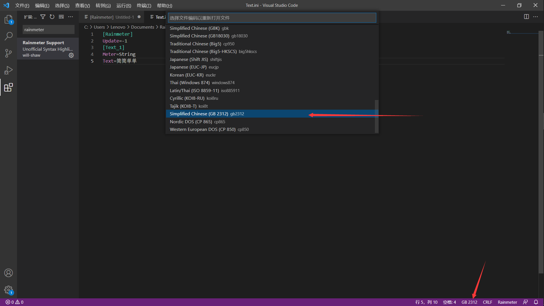
Task: Click 行 5, 列 10 cursor position
Action: [x=427, y=302]
